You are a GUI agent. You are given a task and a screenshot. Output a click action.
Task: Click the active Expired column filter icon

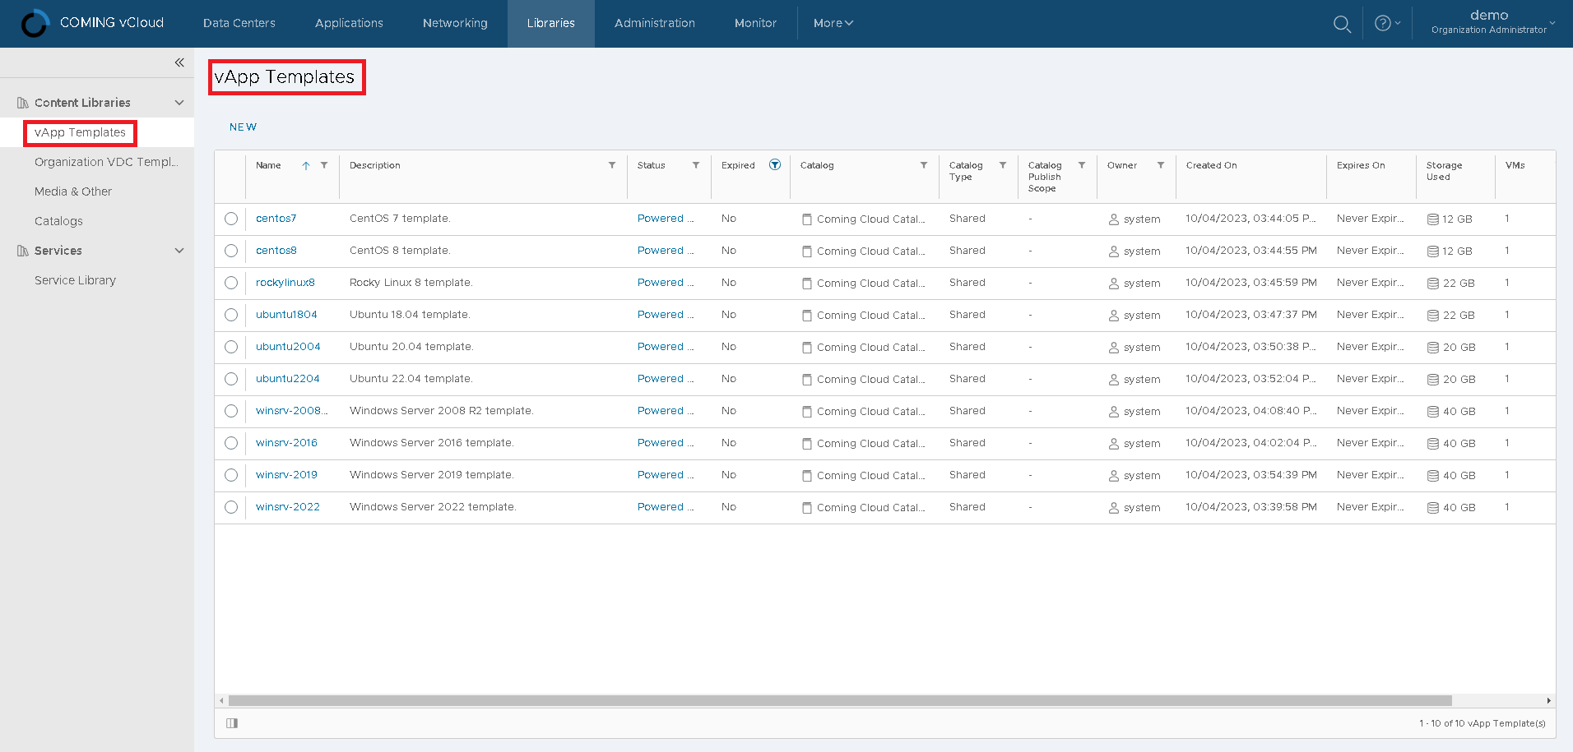(x=774, y=165)
